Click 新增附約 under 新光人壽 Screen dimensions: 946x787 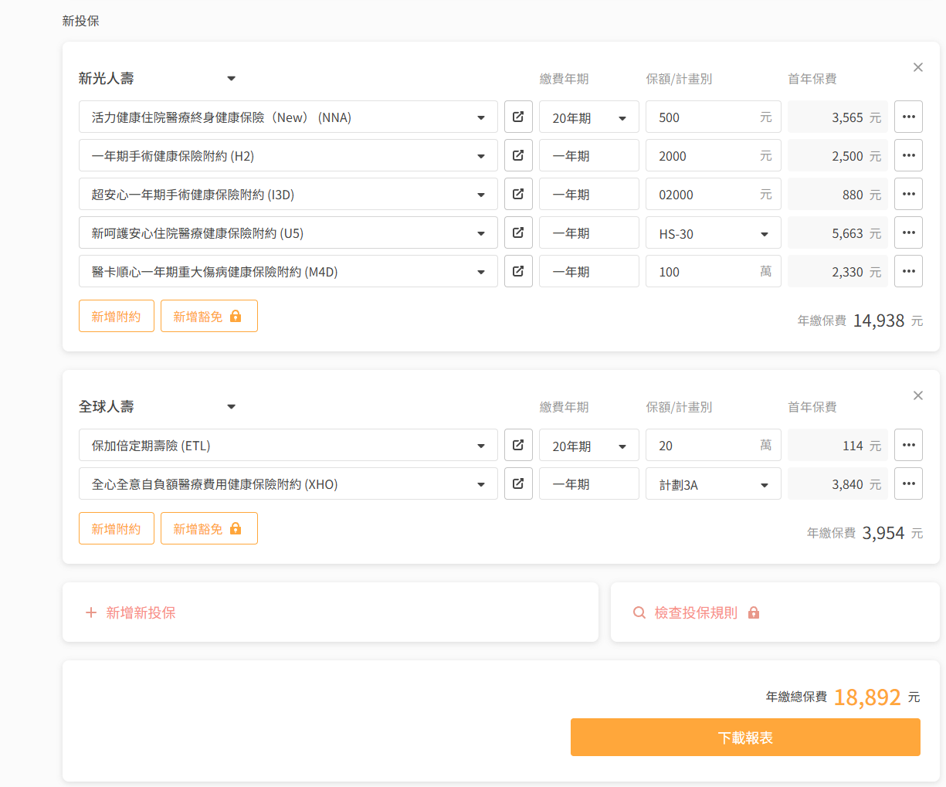click(x=117, y=317)
